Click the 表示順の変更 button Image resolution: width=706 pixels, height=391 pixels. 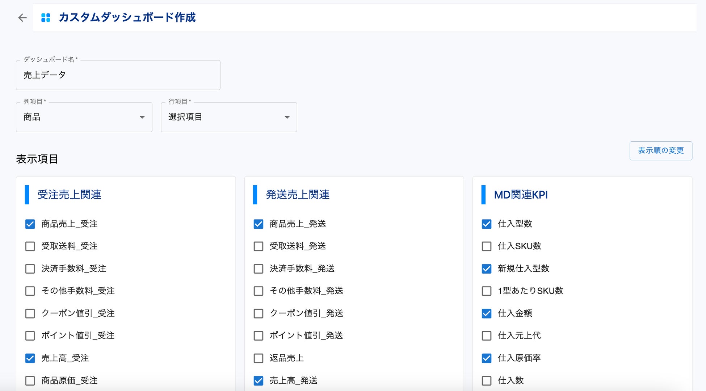click(661, 151)
